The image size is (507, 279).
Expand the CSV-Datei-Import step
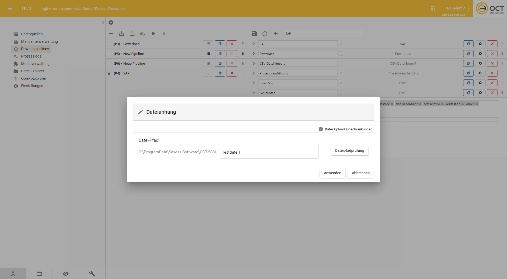254,63
